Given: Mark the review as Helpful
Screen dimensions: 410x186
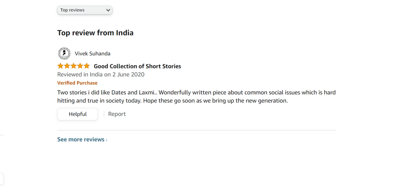Looking at the screenshot, I should click(77, 114).
